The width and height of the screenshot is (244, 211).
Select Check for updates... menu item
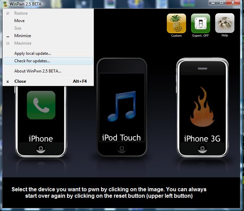pos(32,61)
